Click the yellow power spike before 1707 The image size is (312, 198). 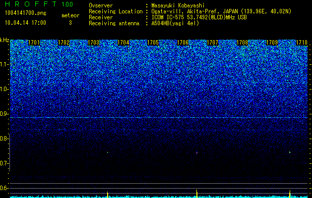pos(197,194)
